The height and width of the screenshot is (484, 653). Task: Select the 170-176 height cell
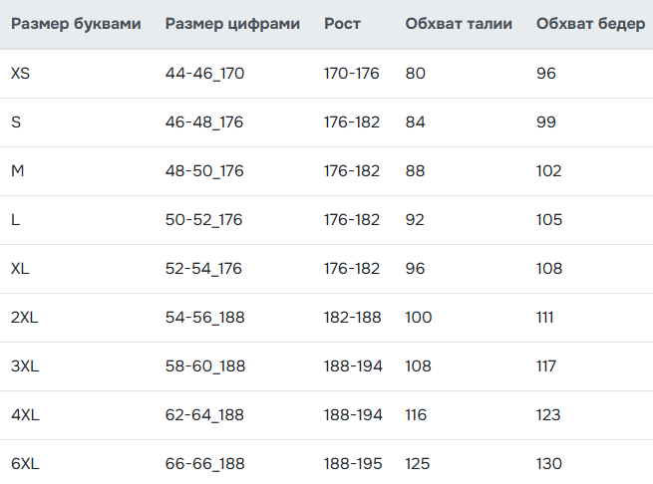coord(352,73)
